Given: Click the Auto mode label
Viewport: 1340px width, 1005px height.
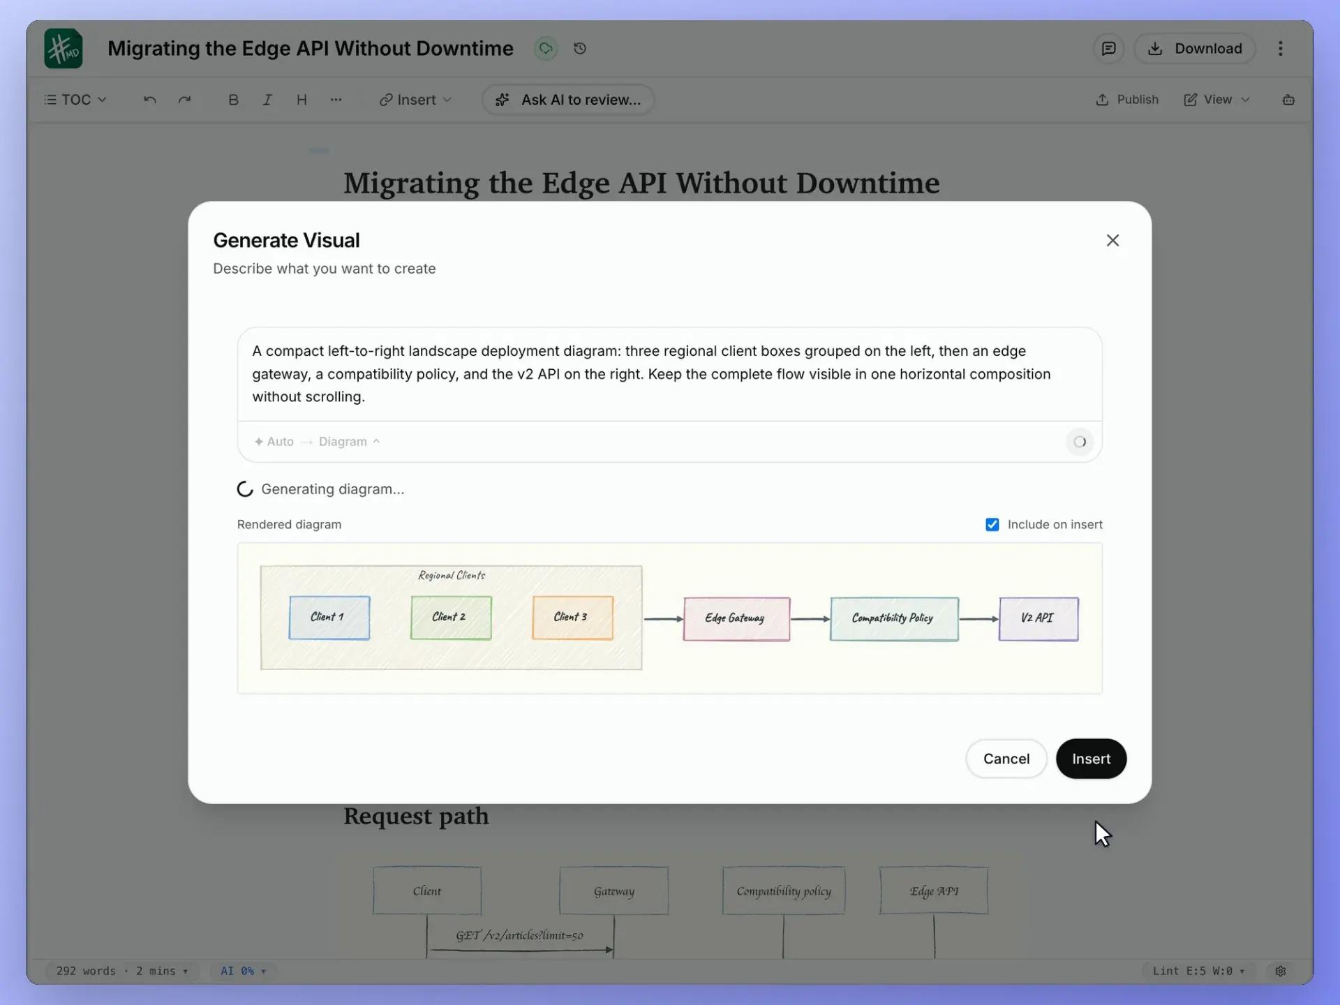Looking at the screenshot, I should click(274, 442).
